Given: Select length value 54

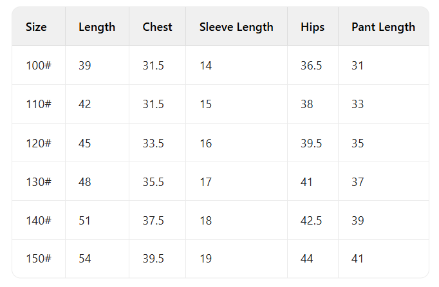Looking at the screenshot, I should coord(85,259).
